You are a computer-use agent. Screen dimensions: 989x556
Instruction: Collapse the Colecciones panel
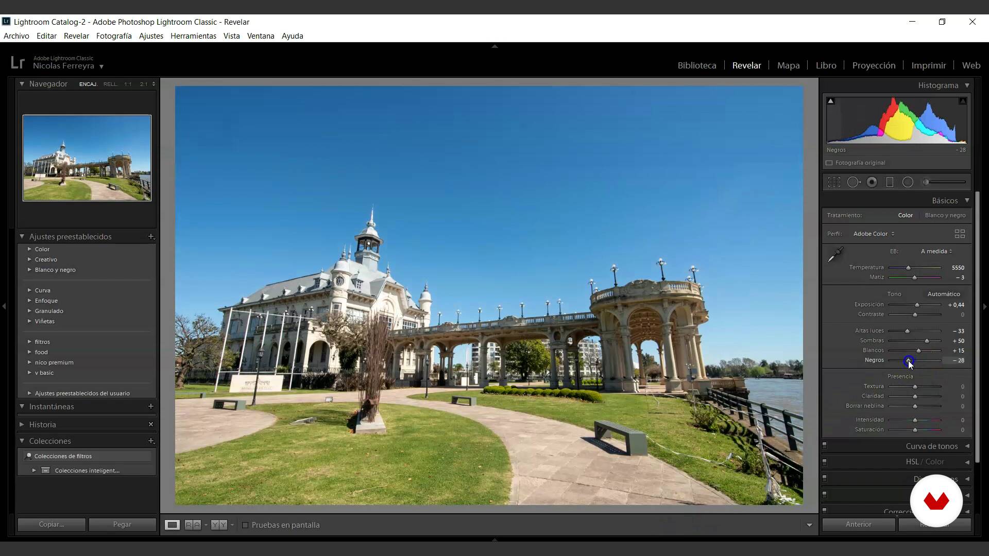(x=22, y=441)
